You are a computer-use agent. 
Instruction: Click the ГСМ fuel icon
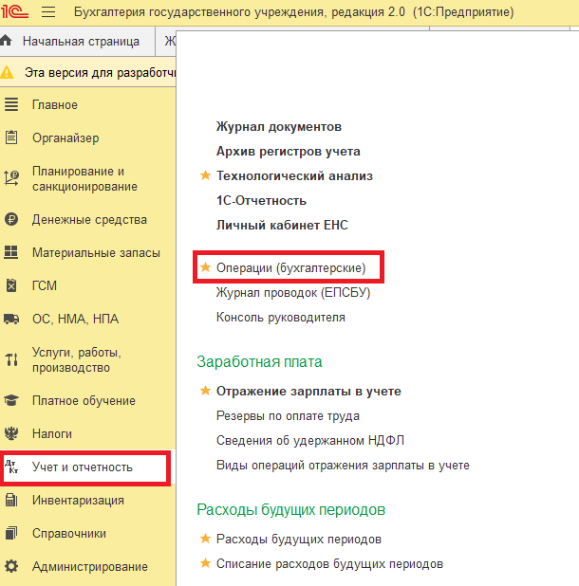coord(11,285)
